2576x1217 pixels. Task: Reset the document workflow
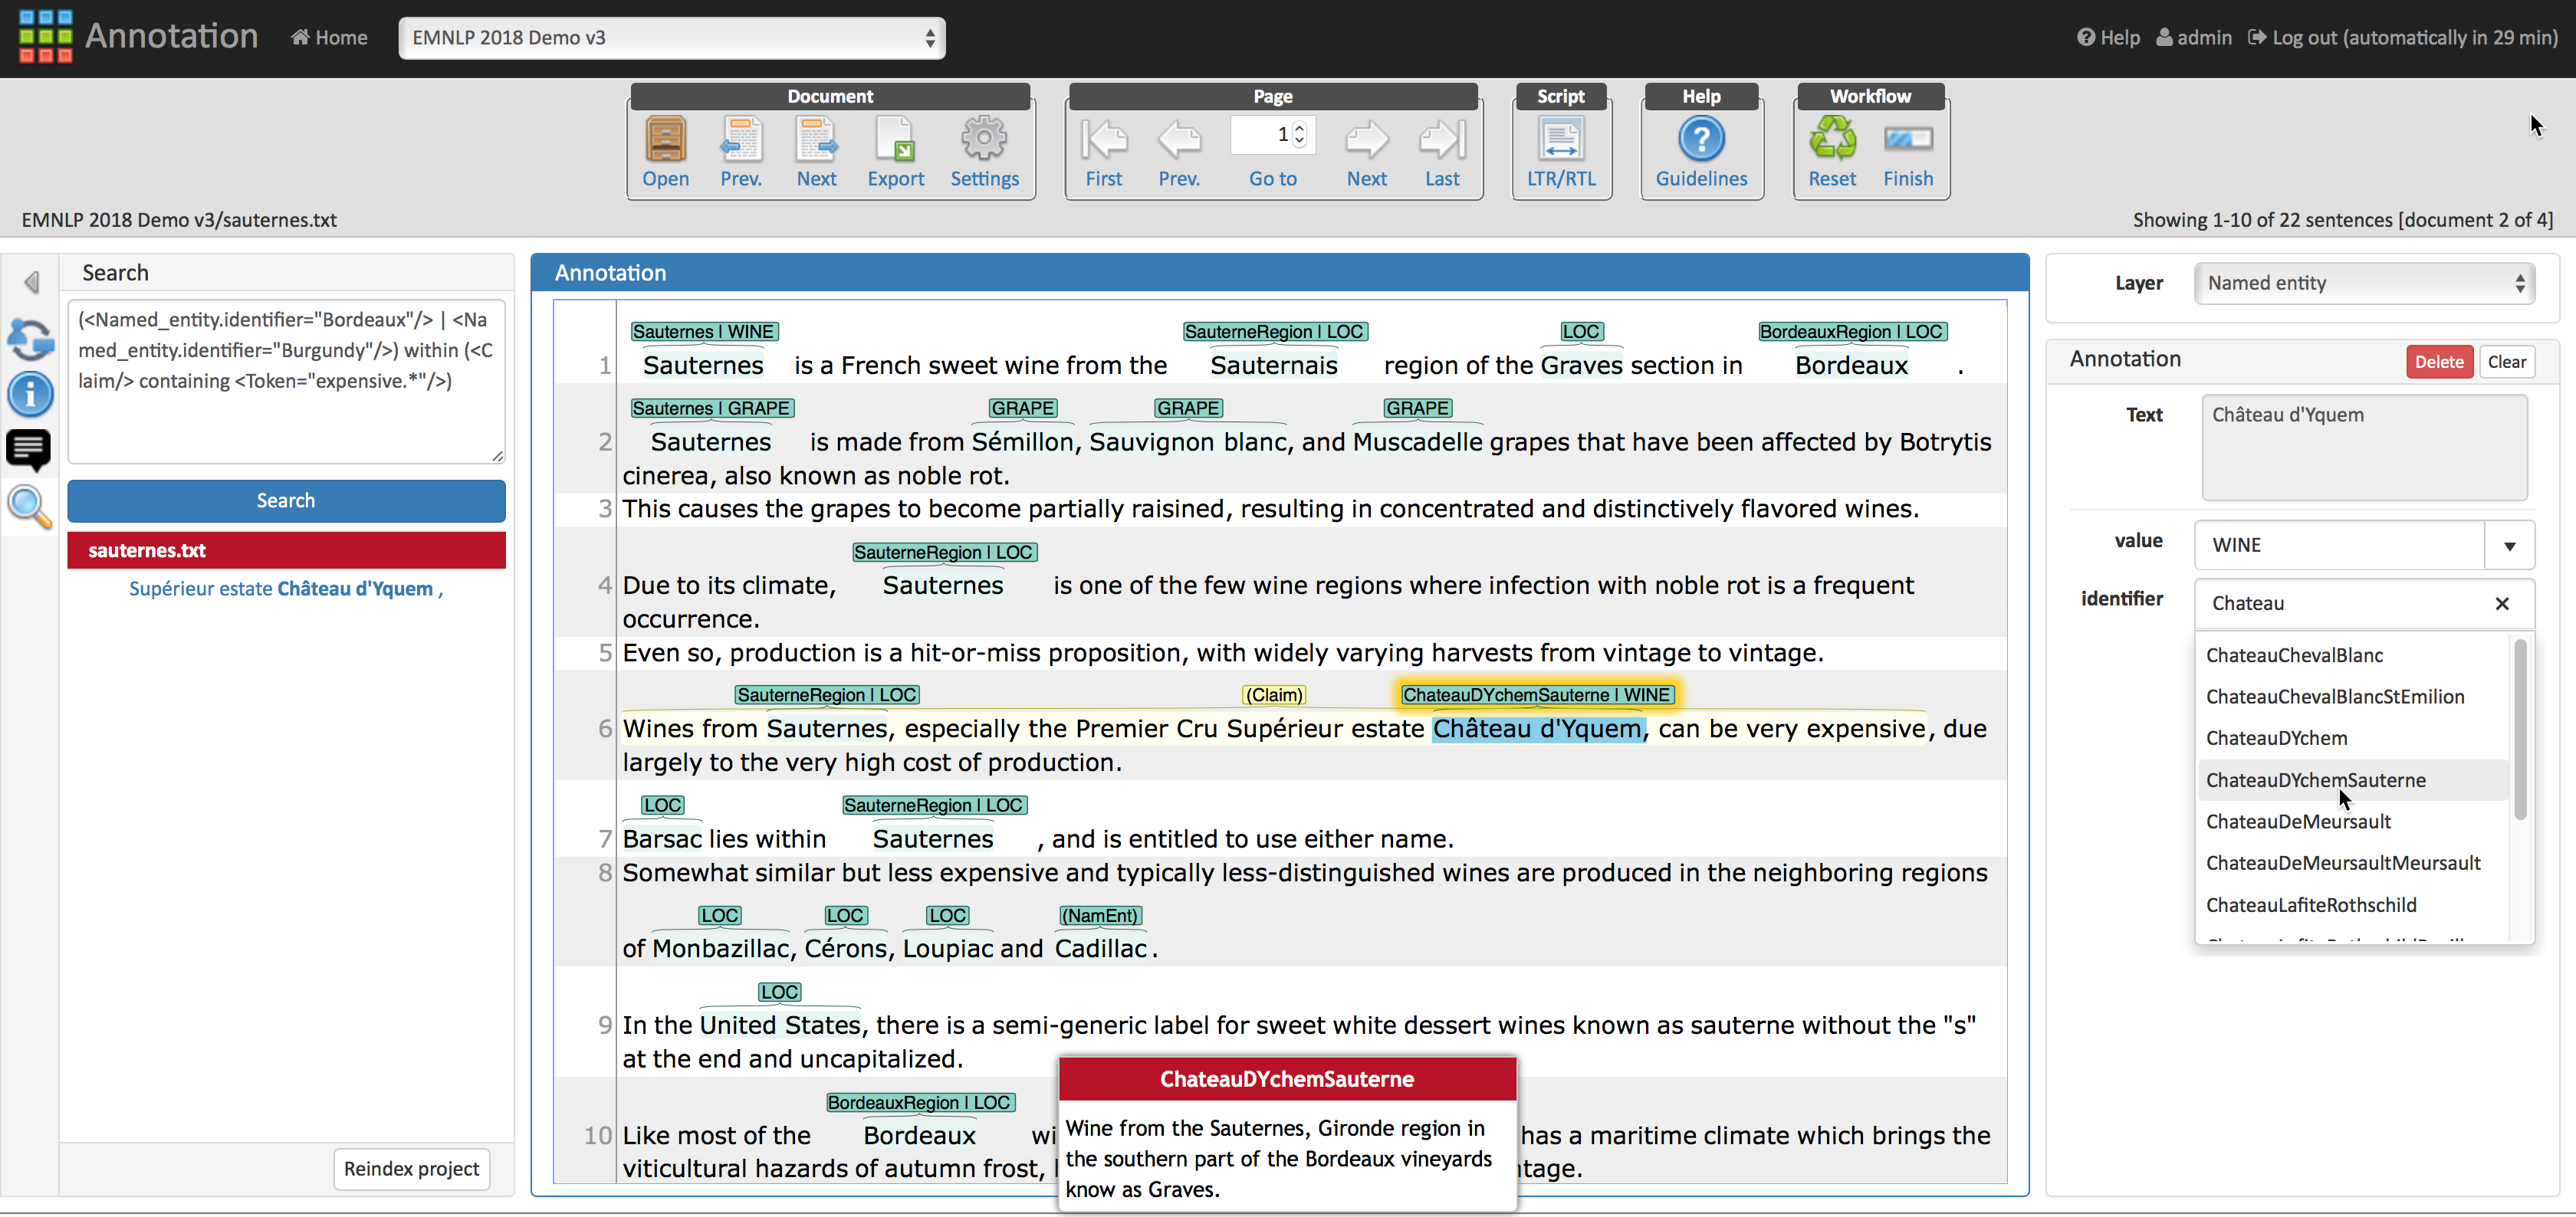coord(1832,151)
